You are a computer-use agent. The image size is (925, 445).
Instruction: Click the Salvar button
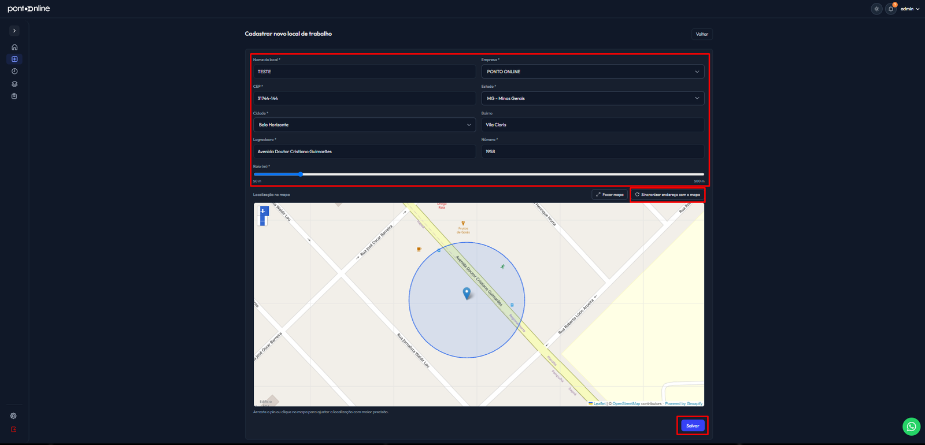point(693,426)
